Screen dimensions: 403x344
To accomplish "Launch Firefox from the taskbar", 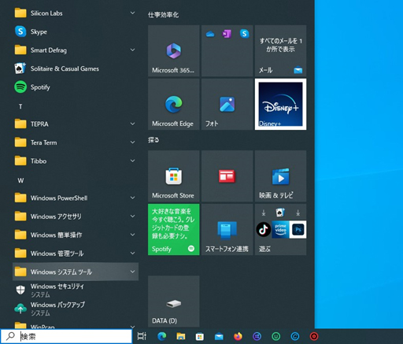I will [238, 336].
